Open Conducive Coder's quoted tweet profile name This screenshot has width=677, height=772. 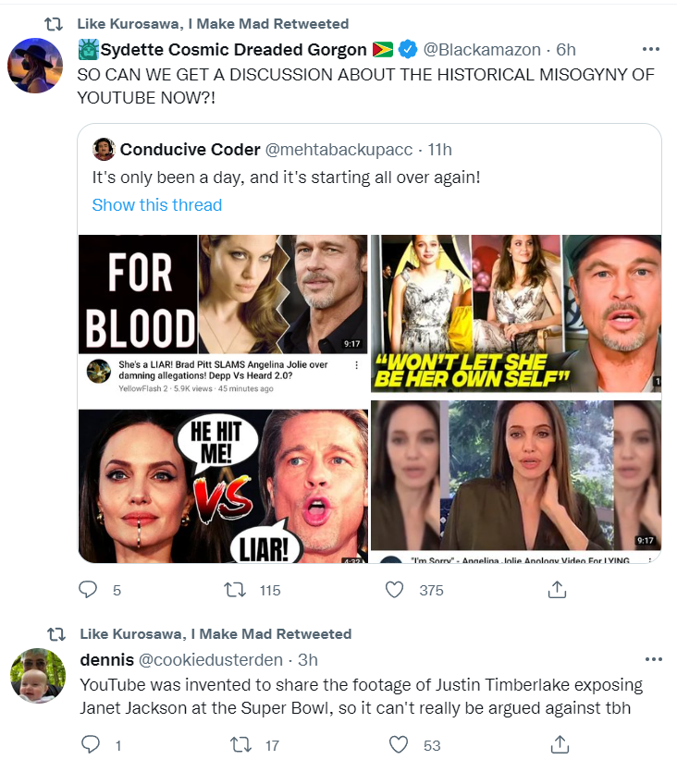[x=175, y=150]
